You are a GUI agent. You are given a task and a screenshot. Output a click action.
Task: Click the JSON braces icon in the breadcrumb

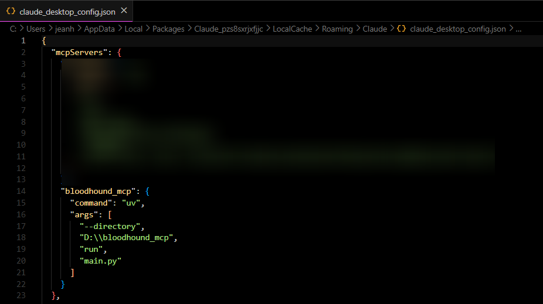tap(401, 29)
